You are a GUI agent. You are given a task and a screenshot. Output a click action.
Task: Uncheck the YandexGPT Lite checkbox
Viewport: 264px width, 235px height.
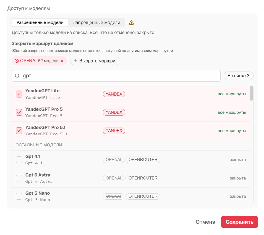coord(19,94)
